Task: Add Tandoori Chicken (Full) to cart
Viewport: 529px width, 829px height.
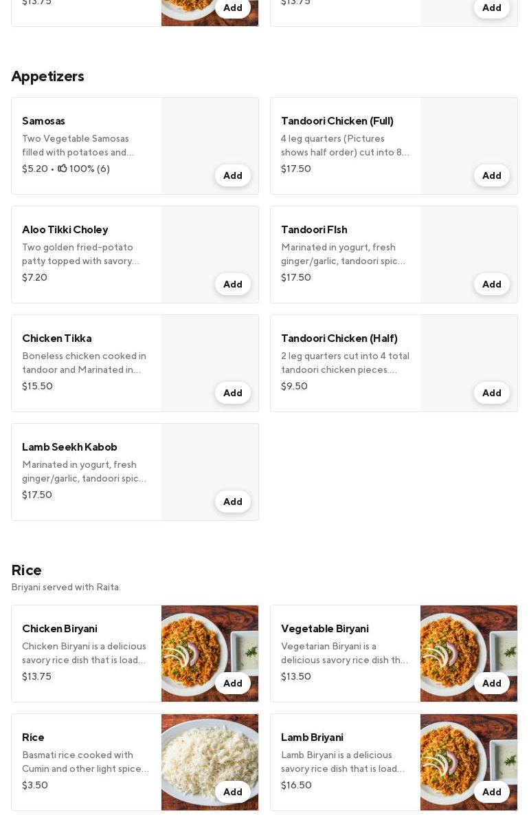Action: (492, 175)
